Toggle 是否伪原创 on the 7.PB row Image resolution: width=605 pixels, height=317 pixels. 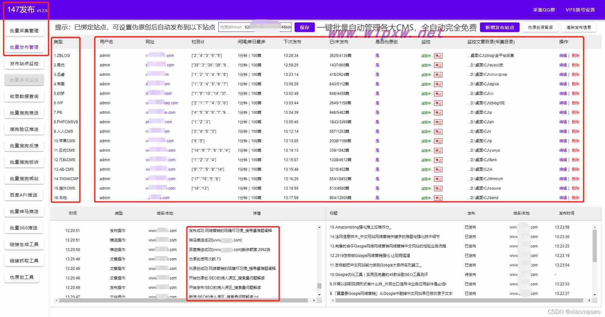coord(377,113)
